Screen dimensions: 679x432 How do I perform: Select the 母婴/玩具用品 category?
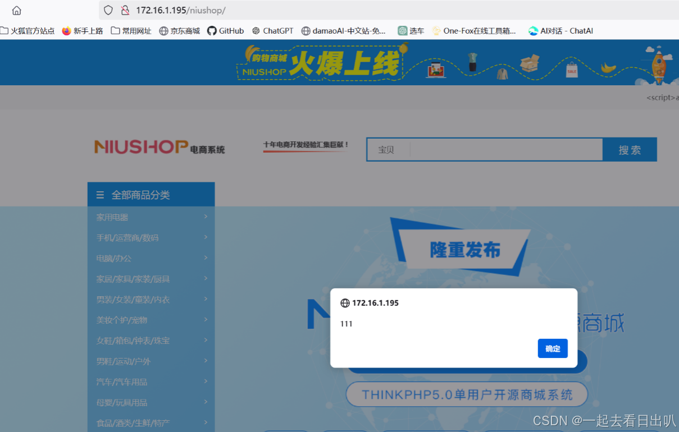tap(122, 402)
